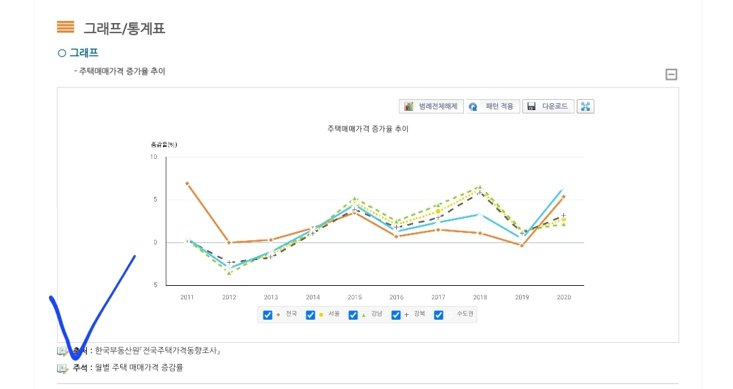
Task: Click the 전국 data point for 2011
Action: point(187,183)
